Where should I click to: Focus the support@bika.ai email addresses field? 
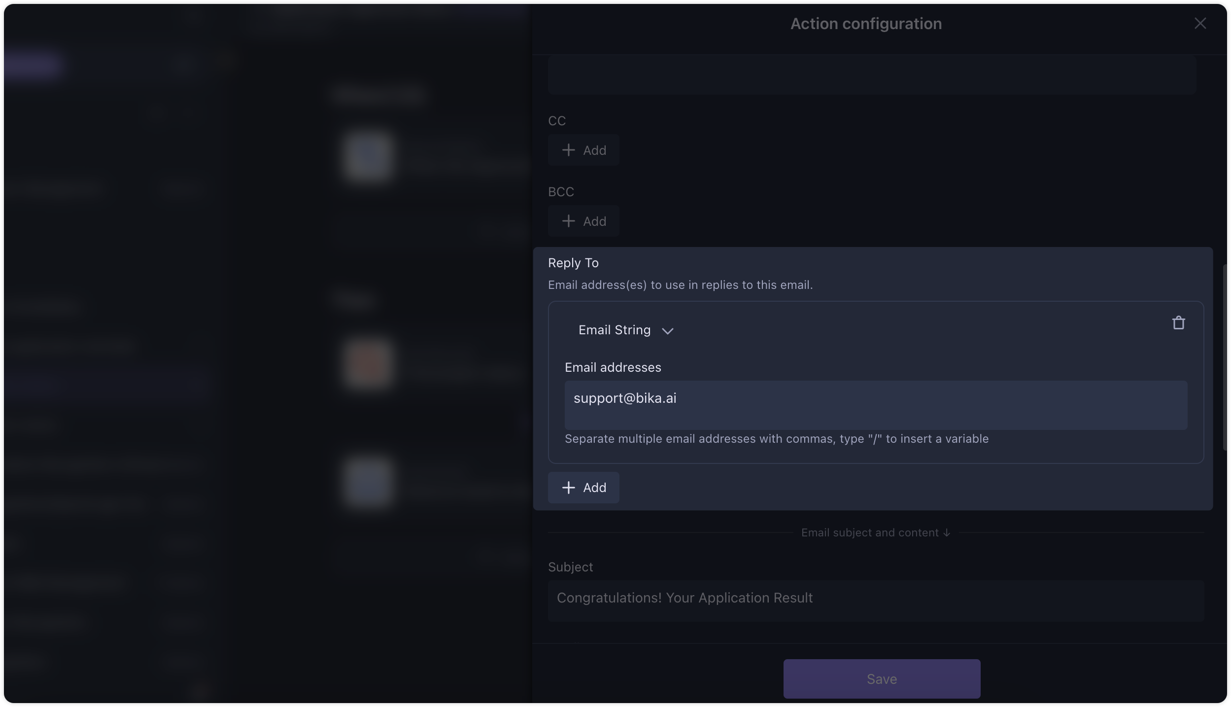point(876,405)
